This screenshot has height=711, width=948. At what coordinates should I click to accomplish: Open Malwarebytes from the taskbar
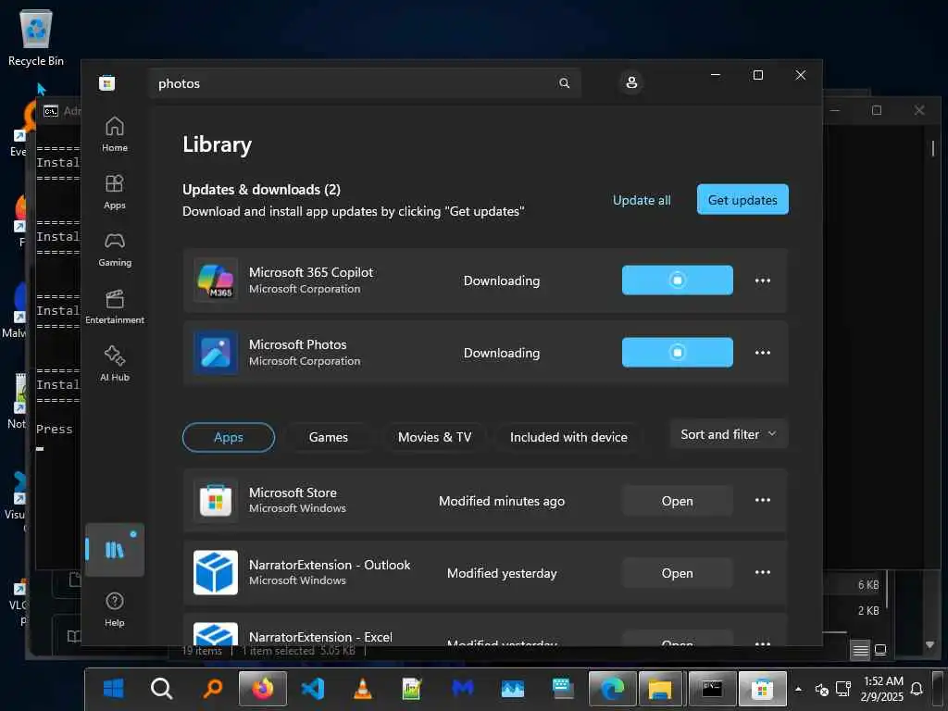(463, 688)
